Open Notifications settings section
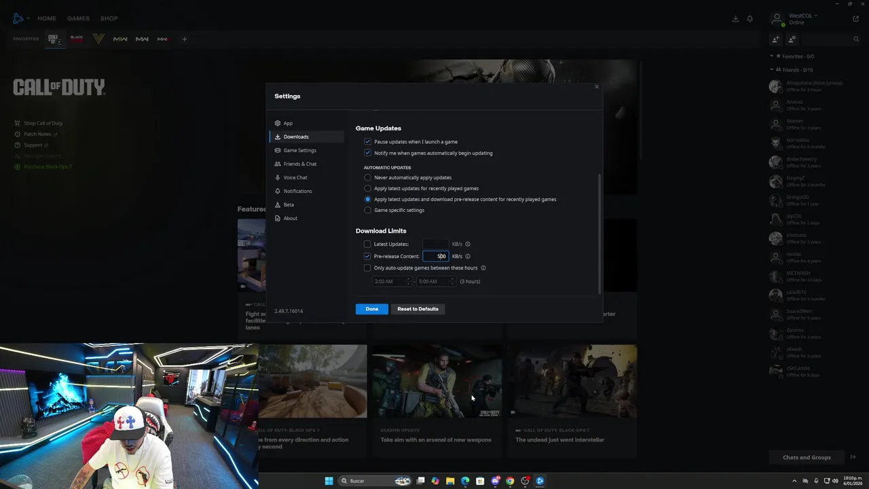This screenshot has height=489, width=869. click(x=306, y=191)
